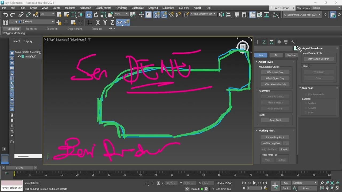Pick the Rectangular Selection Region tool
Viewport: 342px width, 192px height.
tap(73, 15)
